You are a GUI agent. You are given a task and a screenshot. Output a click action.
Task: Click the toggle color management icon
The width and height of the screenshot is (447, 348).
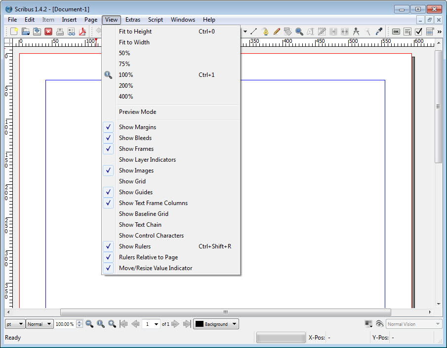[x=368, y=324]
